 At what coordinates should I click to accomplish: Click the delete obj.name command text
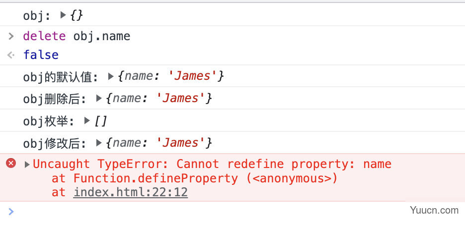coord(77,36)
